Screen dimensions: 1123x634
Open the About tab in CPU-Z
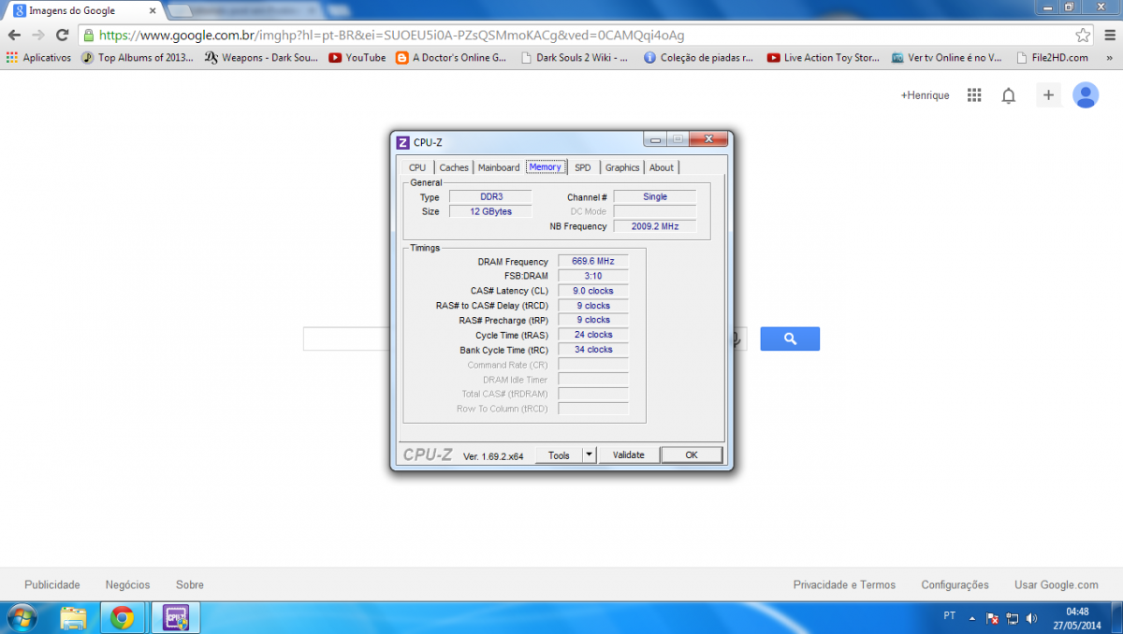(x=662, y=167)
